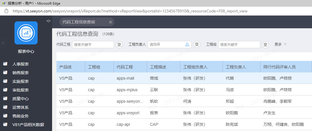The height and width of the screenshot is (131, 312).
Task: Click the lock icon in the address bar
Action: [x=6, y=11]
